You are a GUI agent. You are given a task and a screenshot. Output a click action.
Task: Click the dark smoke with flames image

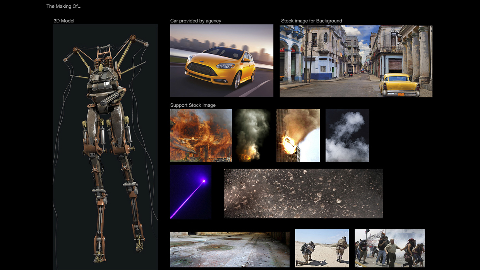click(253, 135)
